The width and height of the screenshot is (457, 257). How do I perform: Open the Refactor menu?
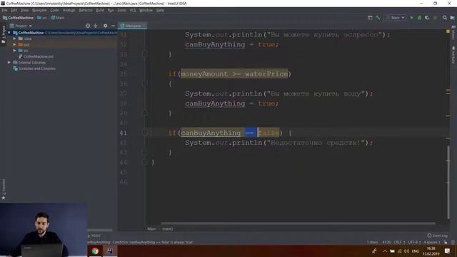tap(86, 10)
